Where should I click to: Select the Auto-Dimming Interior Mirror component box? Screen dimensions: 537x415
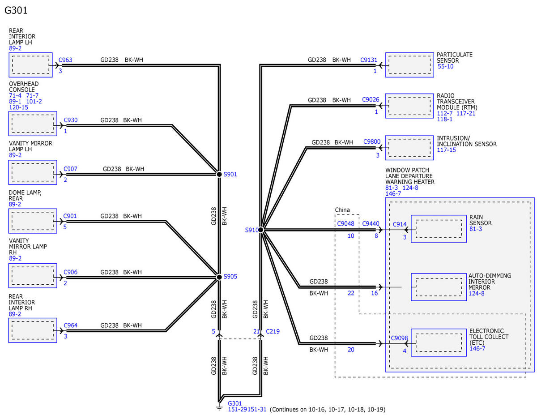(439, 287)
